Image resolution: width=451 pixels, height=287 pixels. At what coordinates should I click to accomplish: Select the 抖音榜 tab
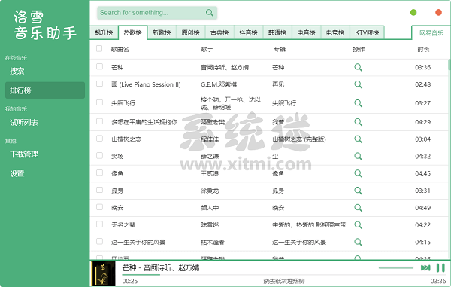(249, 32)
